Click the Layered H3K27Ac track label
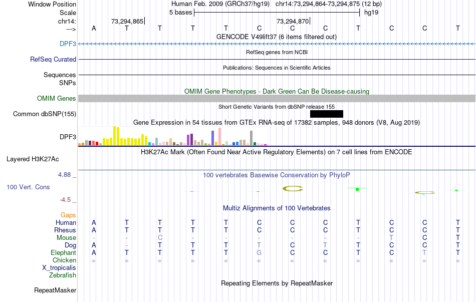The width and height of the screenshot is (476, 302). tap(33, 159)
